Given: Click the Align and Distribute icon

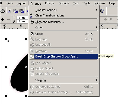Looking at the screenshot, I should 32,22.
